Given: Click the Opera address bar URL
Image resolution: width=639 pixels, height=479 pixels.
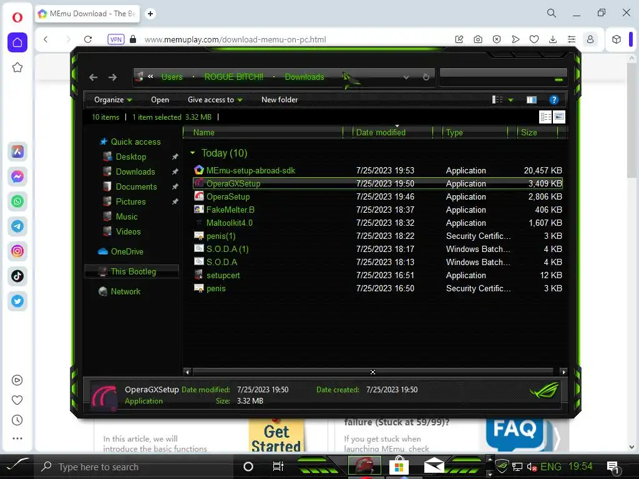Looking at the screenshot, I should [x=235, y=39].
